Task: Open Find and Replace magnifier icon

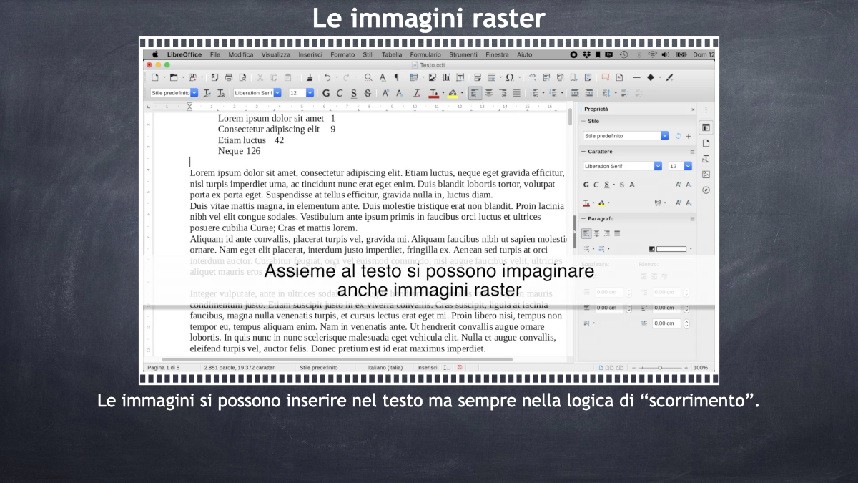Action: [x=368, y=77]
